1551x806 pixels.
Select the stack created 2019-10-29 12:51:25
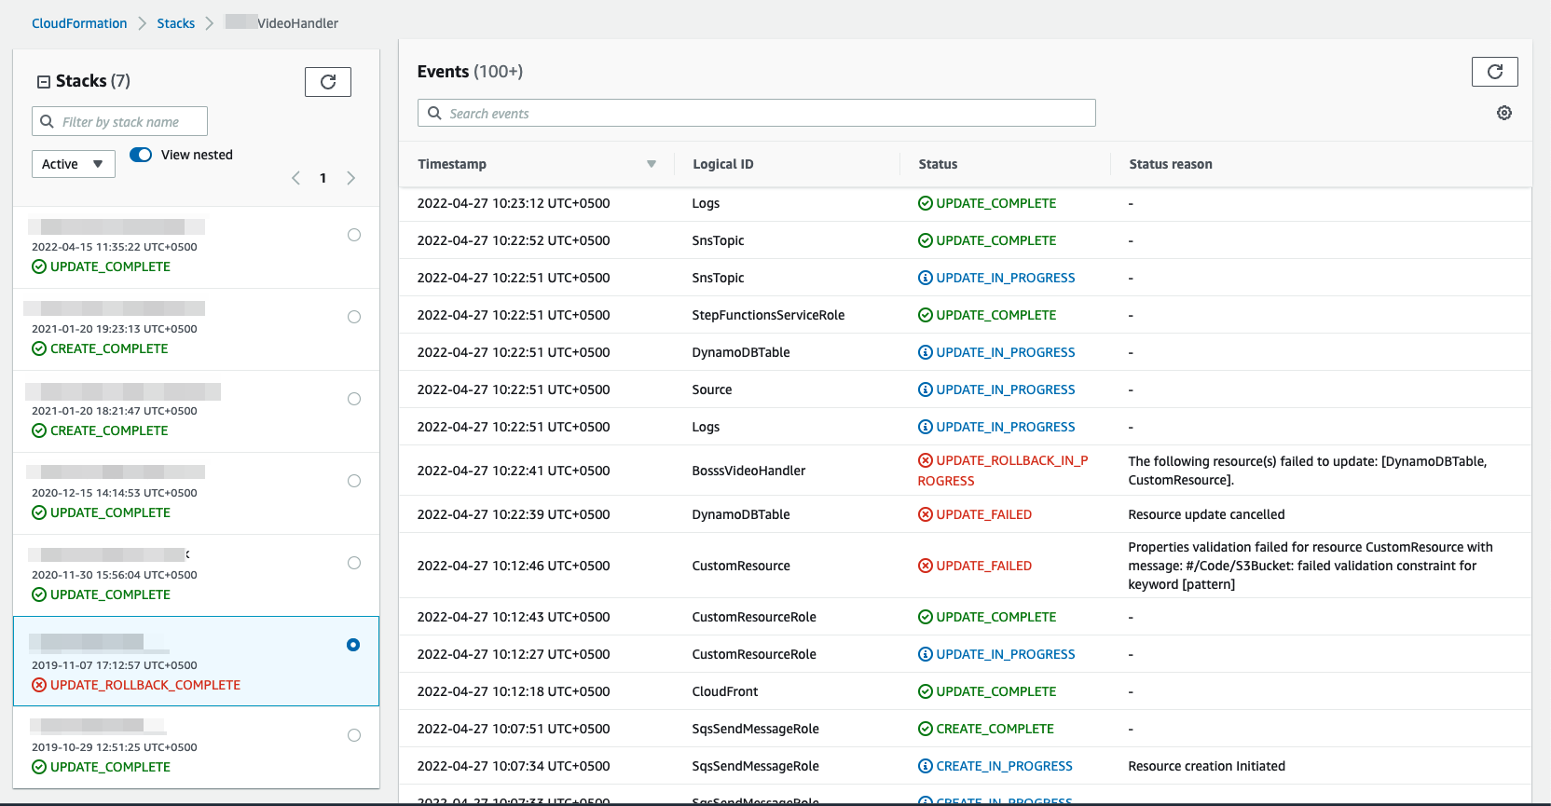(354, 735)
